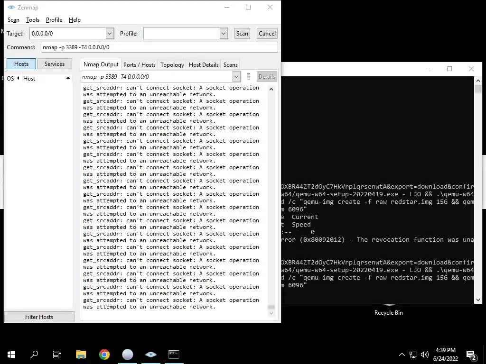Click command prompt scrollbar up arrow
Image resolution: width=486 pixels, height=364 pixels.
click(478, 81)
